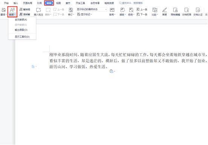The width and height of the screenshot is (208, 145).
Task: Click the 修订 (Track Changes) icon
Action: (71, 10)
